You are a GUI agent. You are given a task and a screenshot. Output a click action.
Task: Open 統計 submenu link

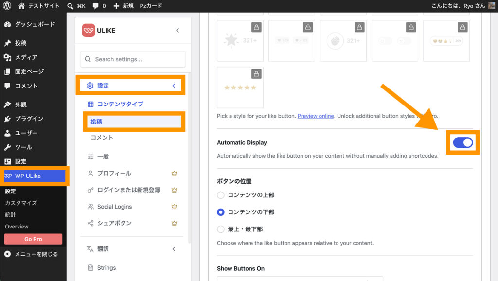pyautogui.click(x=10, y=215)
